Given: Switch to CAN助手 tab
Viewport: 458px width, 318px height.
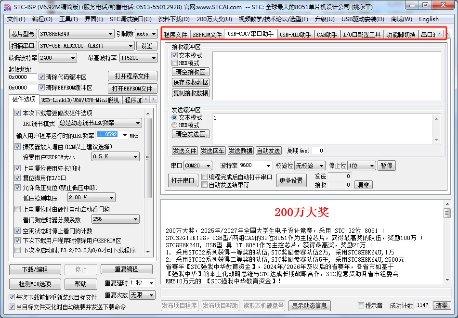Looking at the screenshot, I should [327, 35].
